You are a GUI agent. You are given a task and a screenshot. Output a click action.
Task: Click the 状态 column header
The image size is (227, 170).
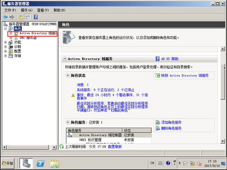pyautogui.click(x=137, y=130)
